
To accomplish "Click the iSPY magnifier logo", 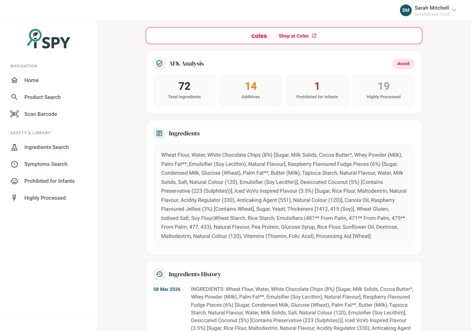I will [x=49, y=39].
